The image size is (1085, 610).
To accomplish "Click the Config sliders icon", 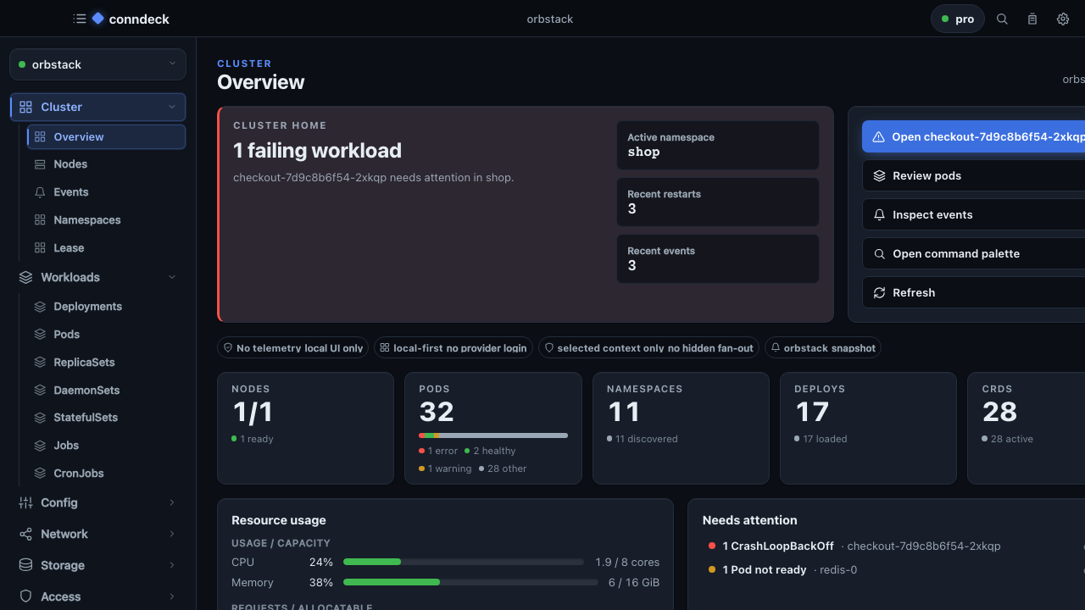I will (25, 502).
